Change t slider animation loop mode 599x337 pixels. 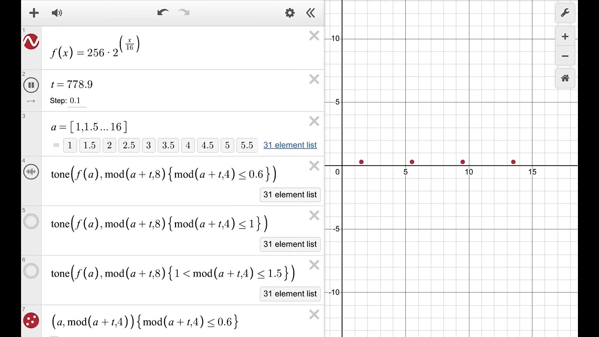click(x=31, y=101)
